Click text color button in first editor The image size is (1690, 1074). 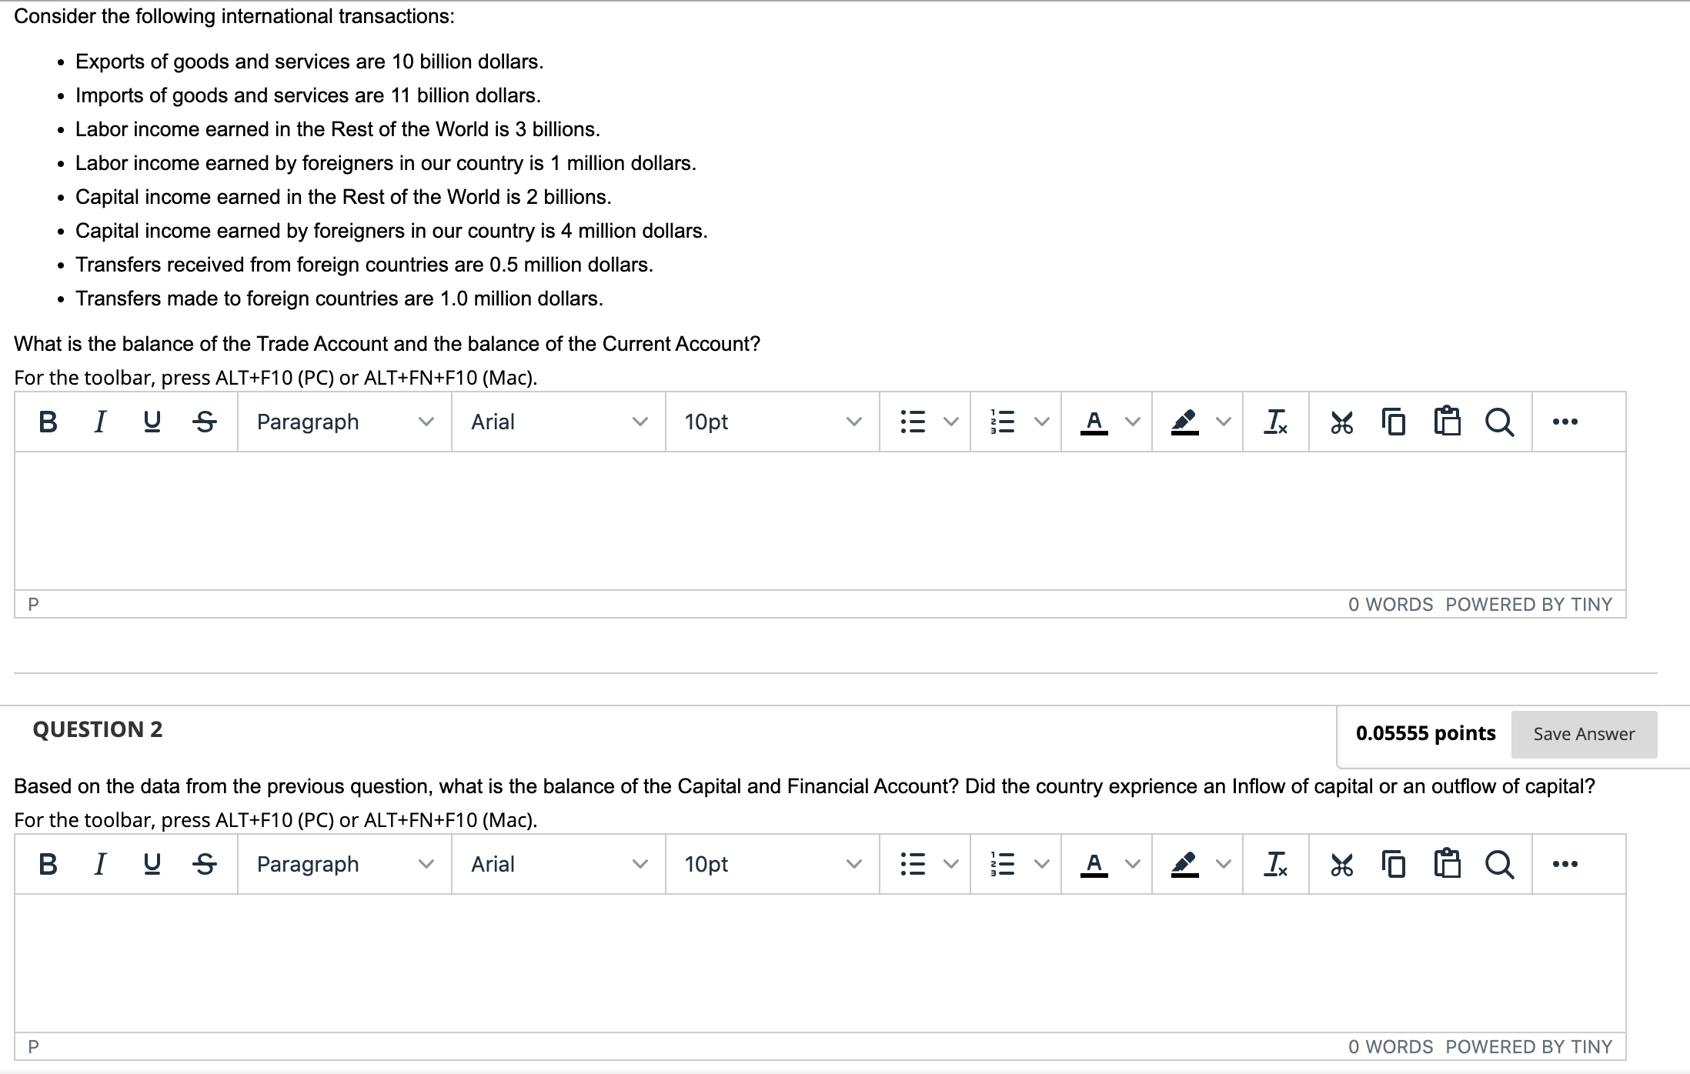tap(1094, 422)
